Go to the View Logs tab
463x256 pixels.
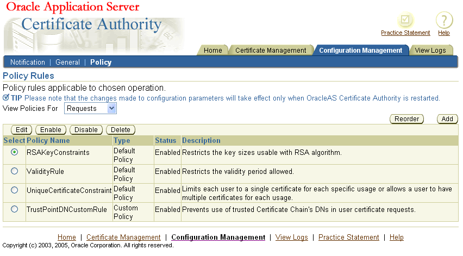(430, 50)
